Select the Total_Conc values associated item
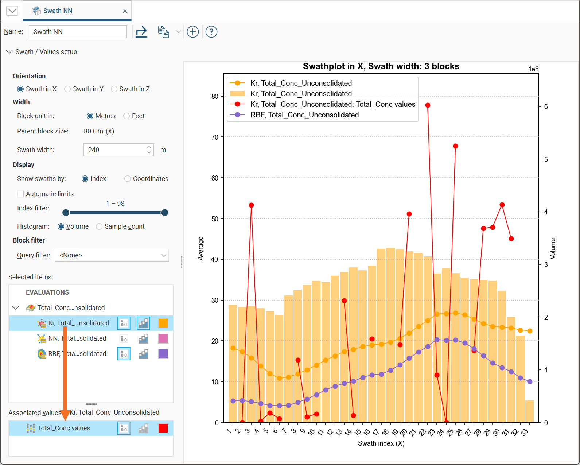Viewport: 580px width, 465px height. 64,428
